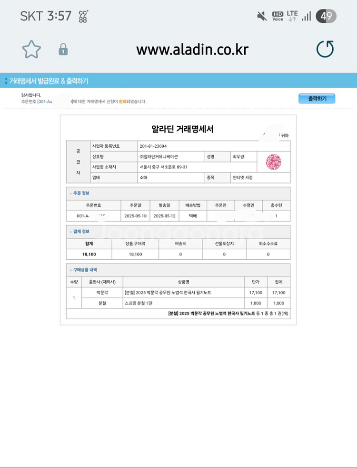Select 스프링 분철 1권 item
The width and height of the screenshot is (357, 468).
pyautogui.click(x=138, y=303)
